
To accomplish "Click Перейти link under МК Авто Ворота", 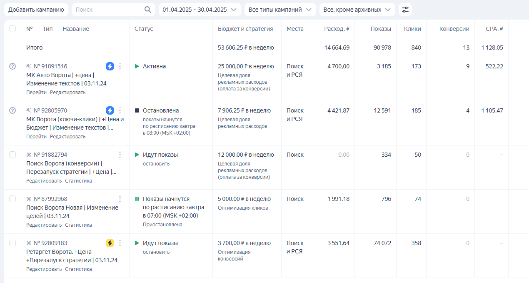I will pos(37,92).
